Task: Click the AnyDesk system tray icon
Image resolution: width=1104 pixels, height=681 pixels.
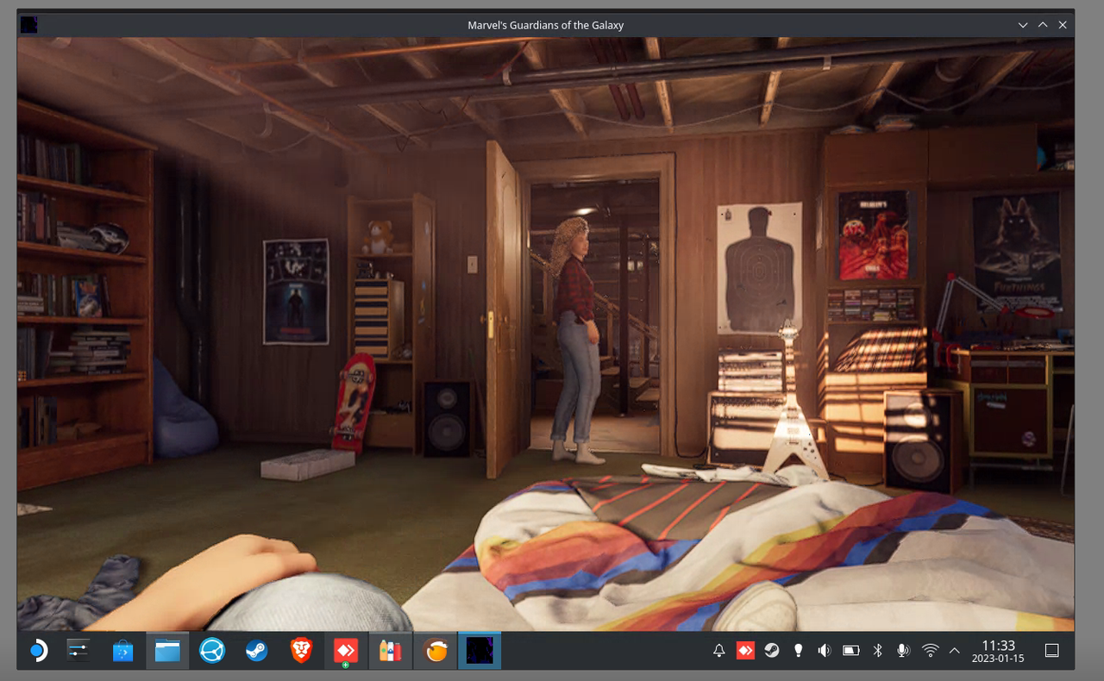Action: tap(745, 651)
